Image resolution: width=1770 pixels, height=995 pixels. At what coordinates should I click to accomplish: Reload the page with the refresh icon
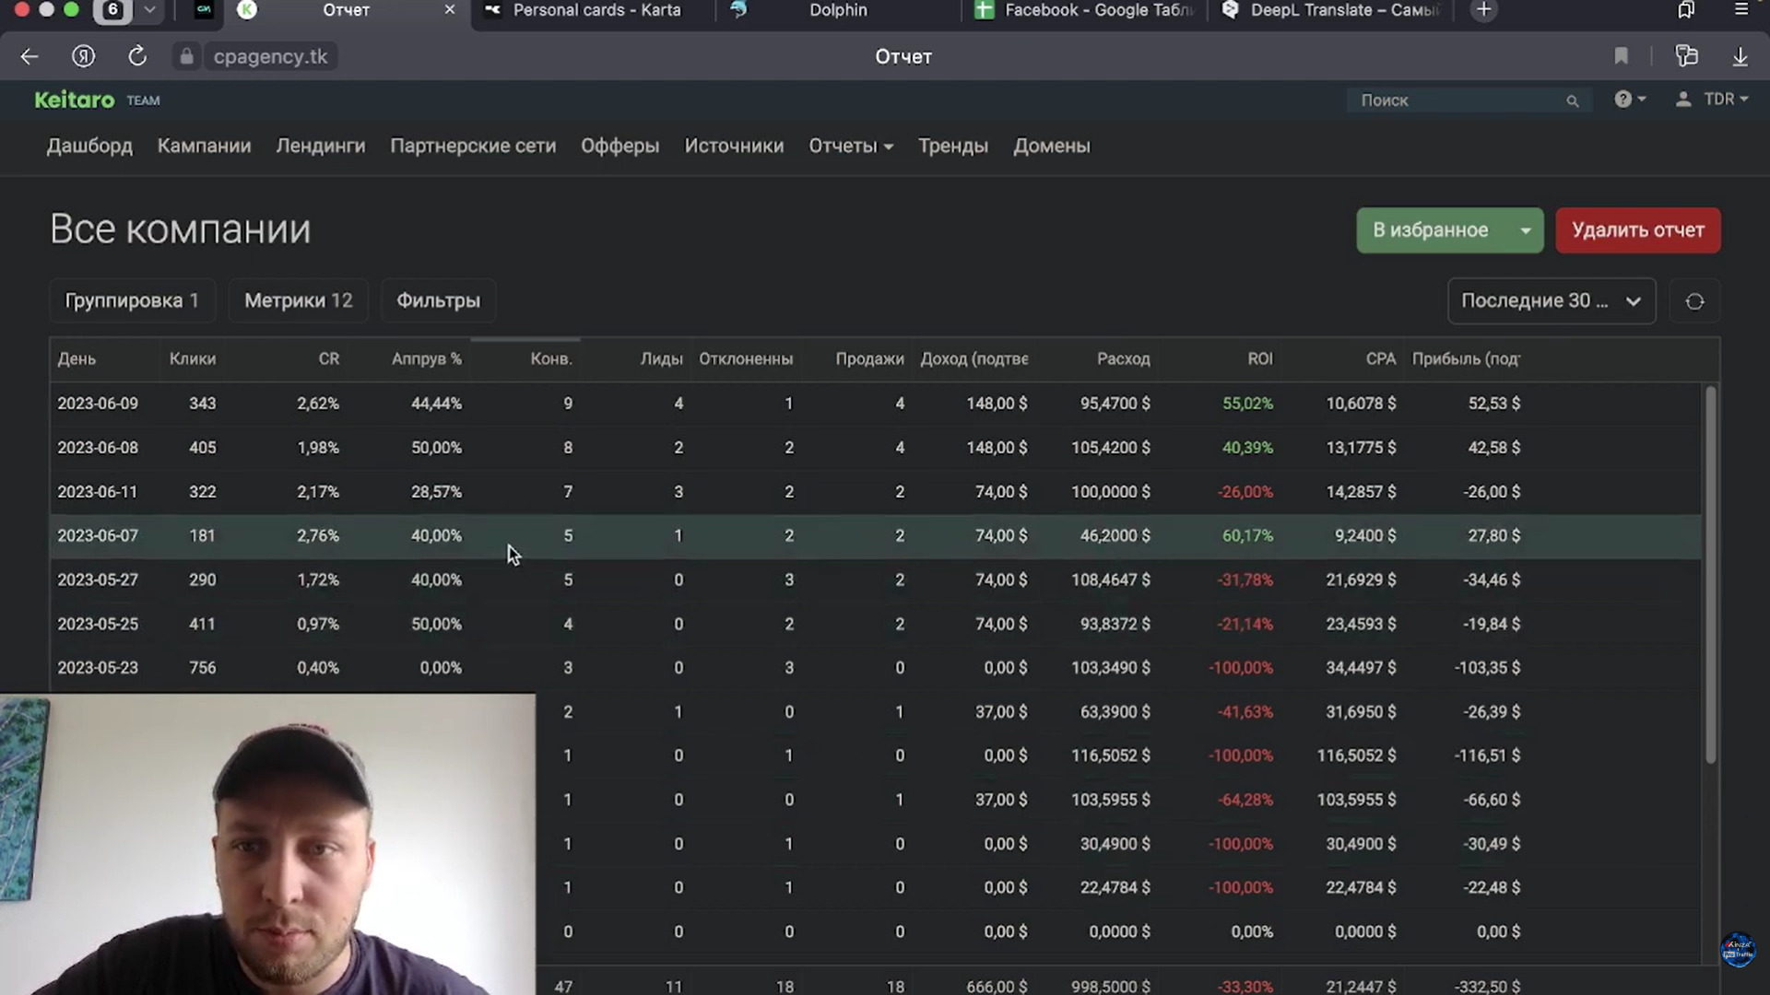(x=137, y=57)
